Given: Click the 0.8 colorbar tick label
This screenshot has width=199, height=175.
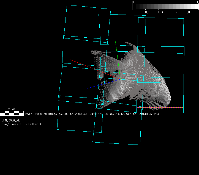Looking at the screenshot, I should pos(187,12).
